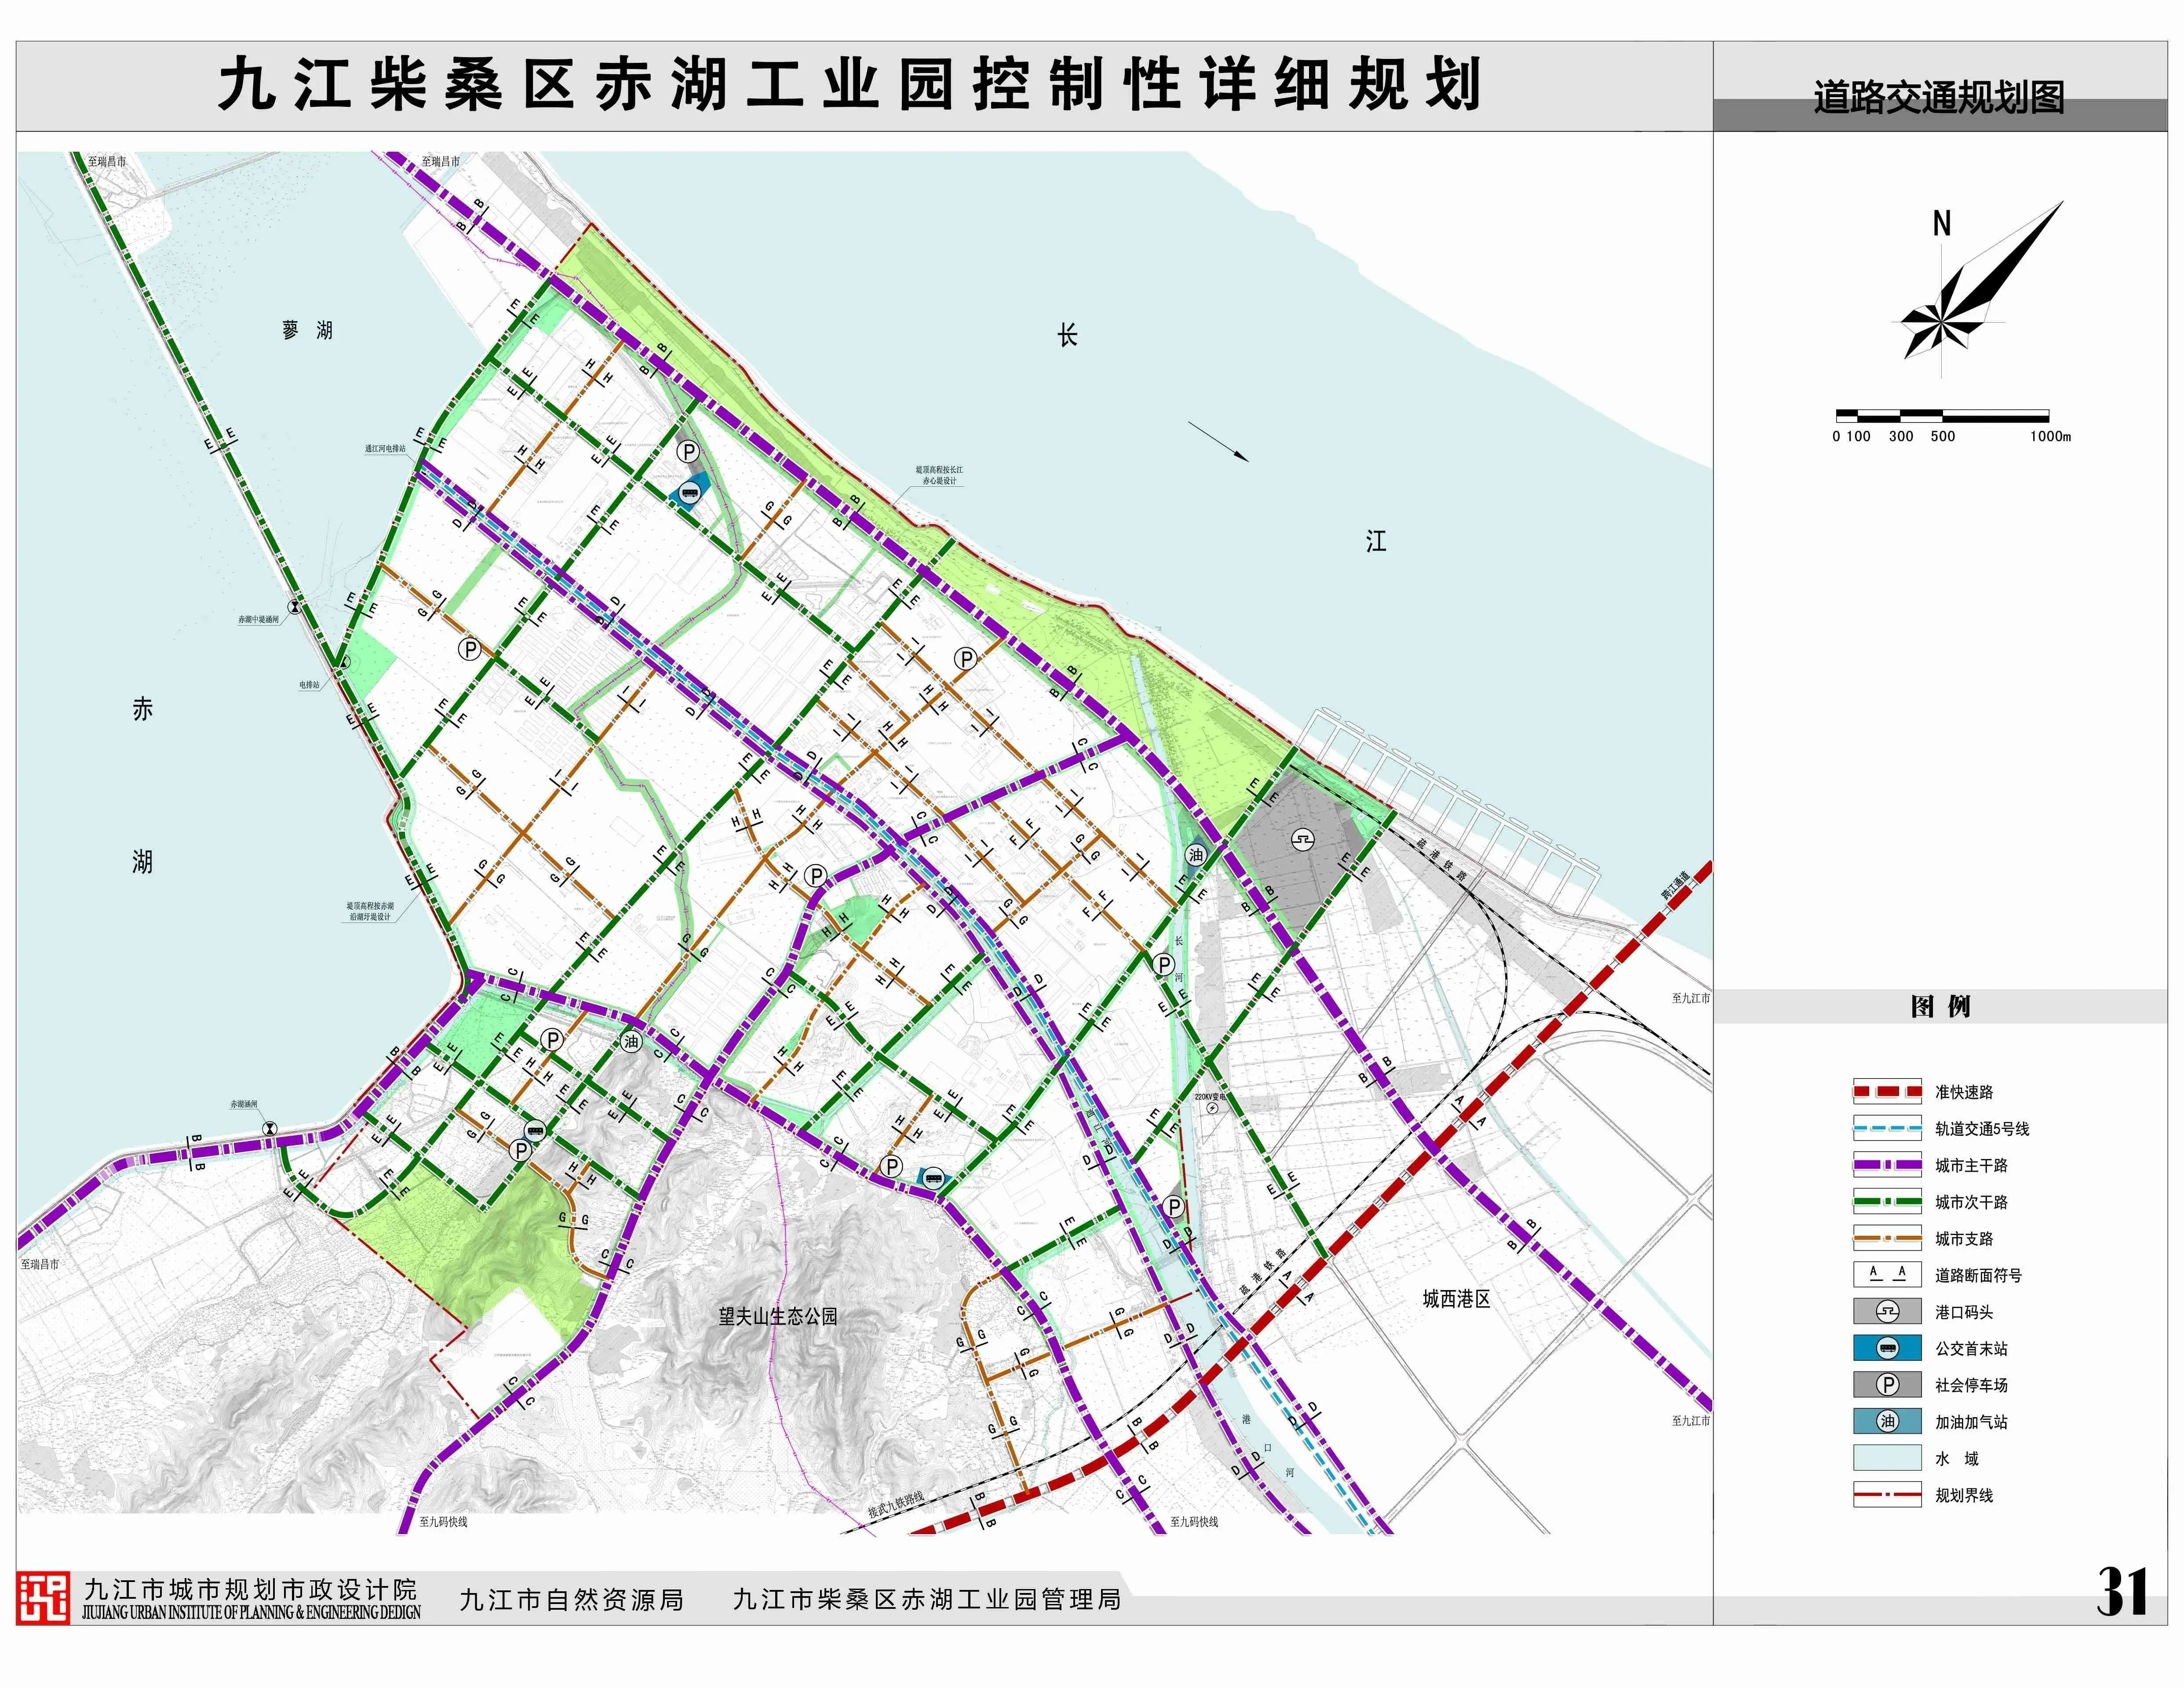Click the 轨道交通5号线 blue dashed swatch

pos(1887,1128)
